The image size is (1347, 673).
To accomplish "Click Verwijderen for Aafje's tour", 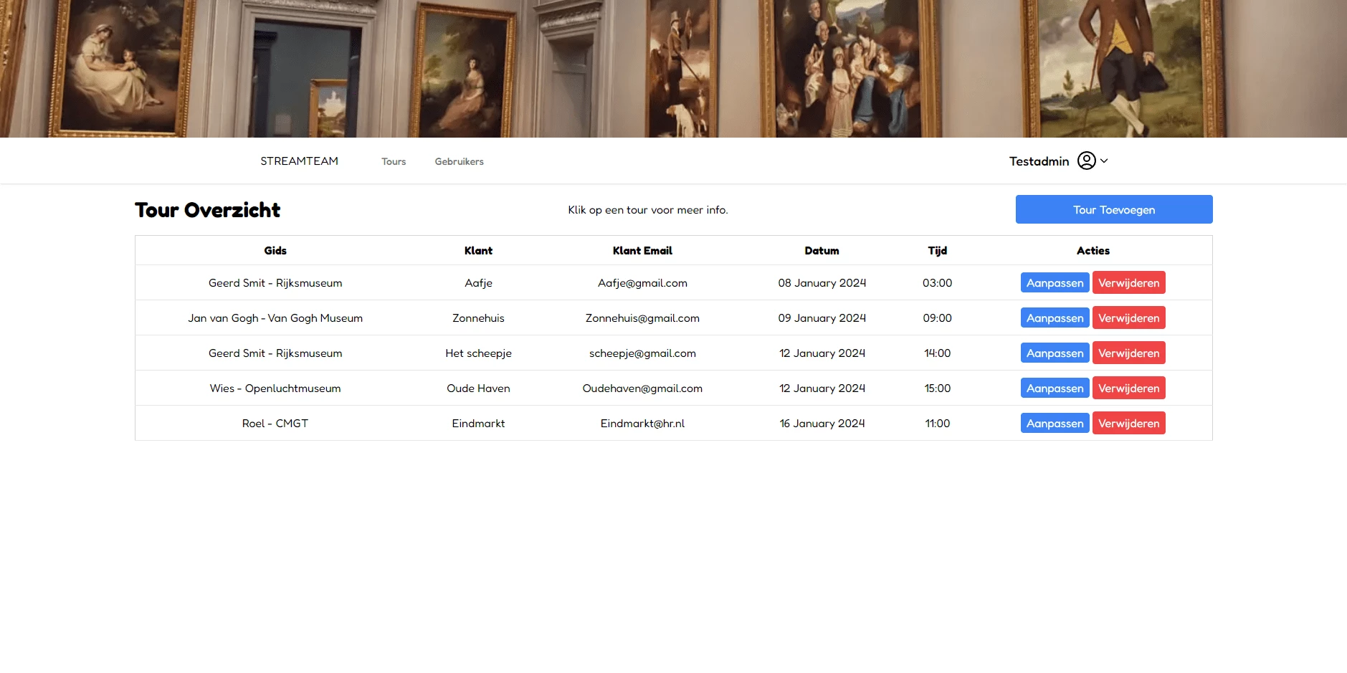I will click(1128, 282).
